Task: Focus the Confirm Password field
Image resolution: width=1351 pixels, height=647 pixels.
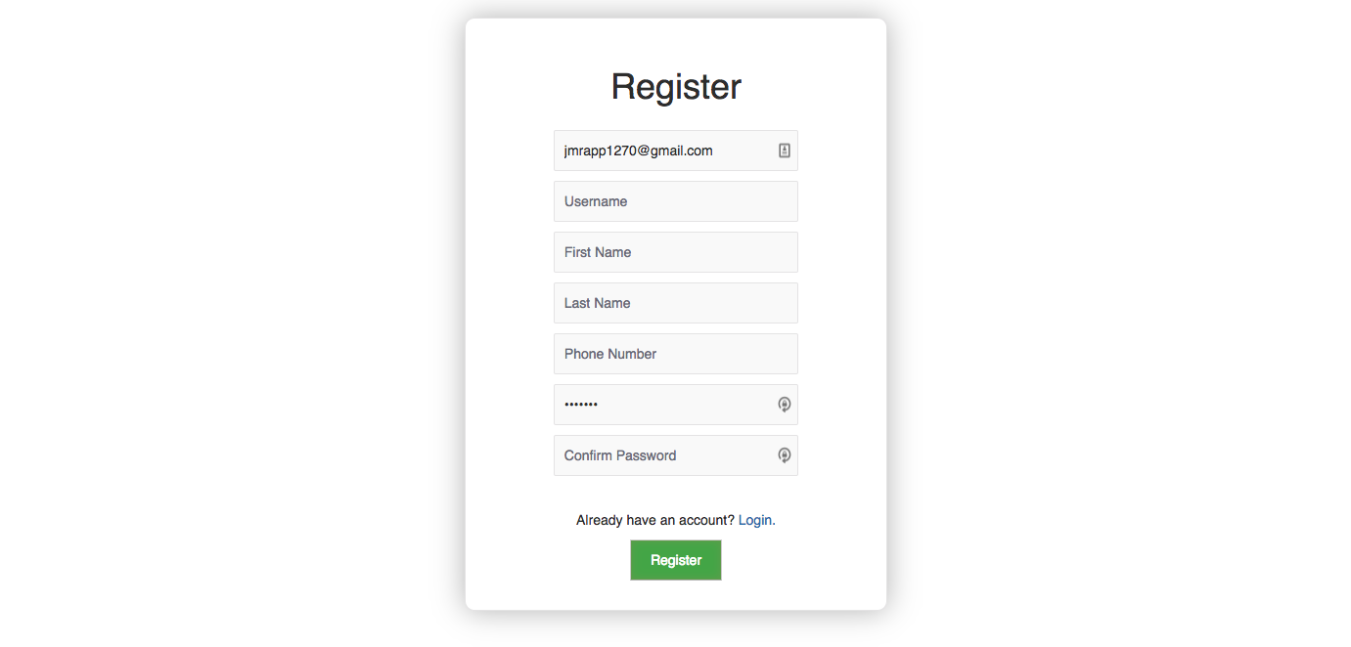Action: (x=676, y=455)
